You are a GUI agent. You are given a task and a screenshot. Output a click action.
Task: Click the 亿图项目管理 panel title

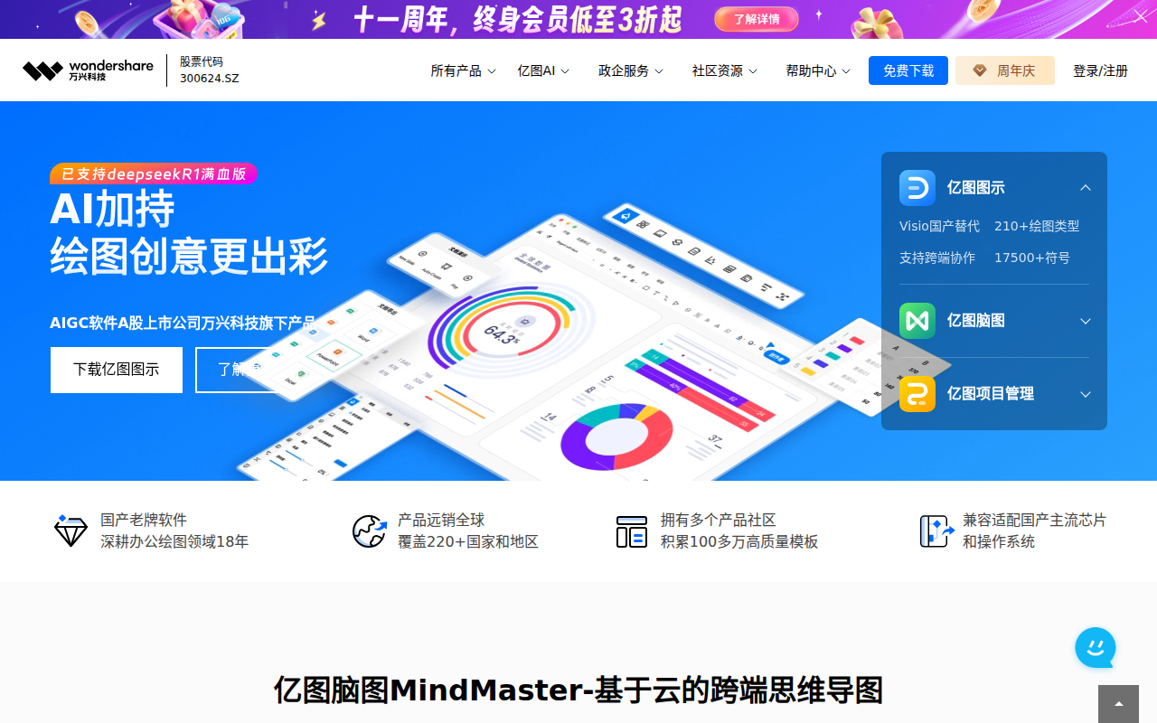(x=990, y=394)
